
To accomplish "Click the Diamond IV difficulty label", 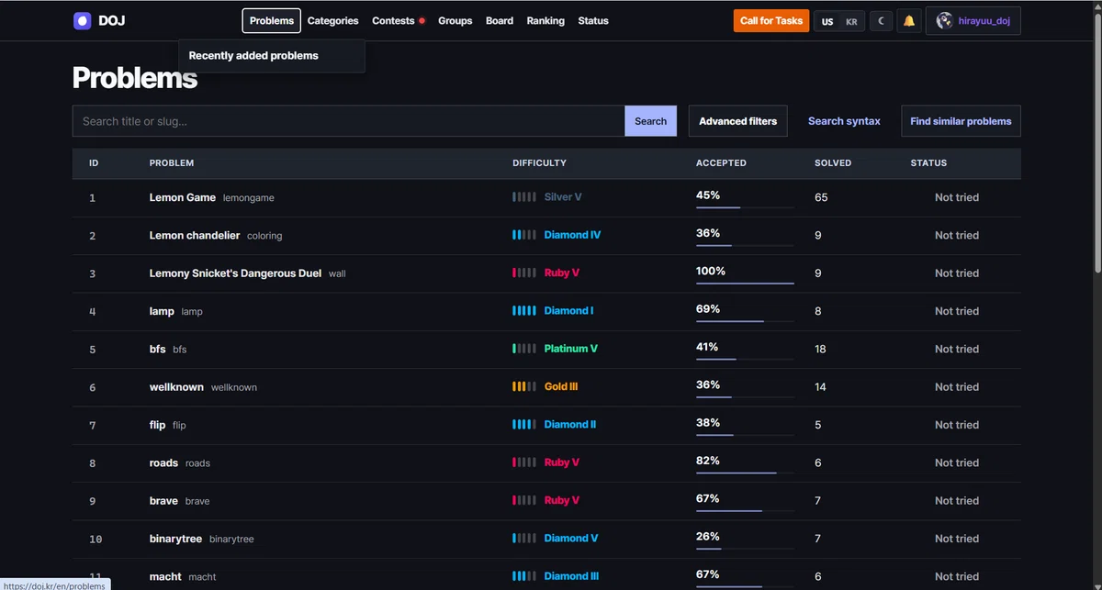I will [x=572, y=235].
